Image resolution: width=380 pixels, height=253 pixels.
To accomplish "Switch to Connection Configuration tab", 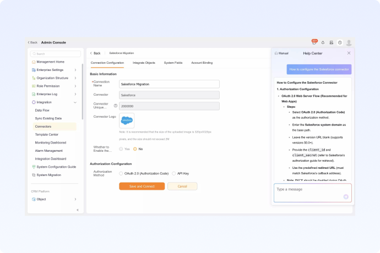I will (107, 63).
